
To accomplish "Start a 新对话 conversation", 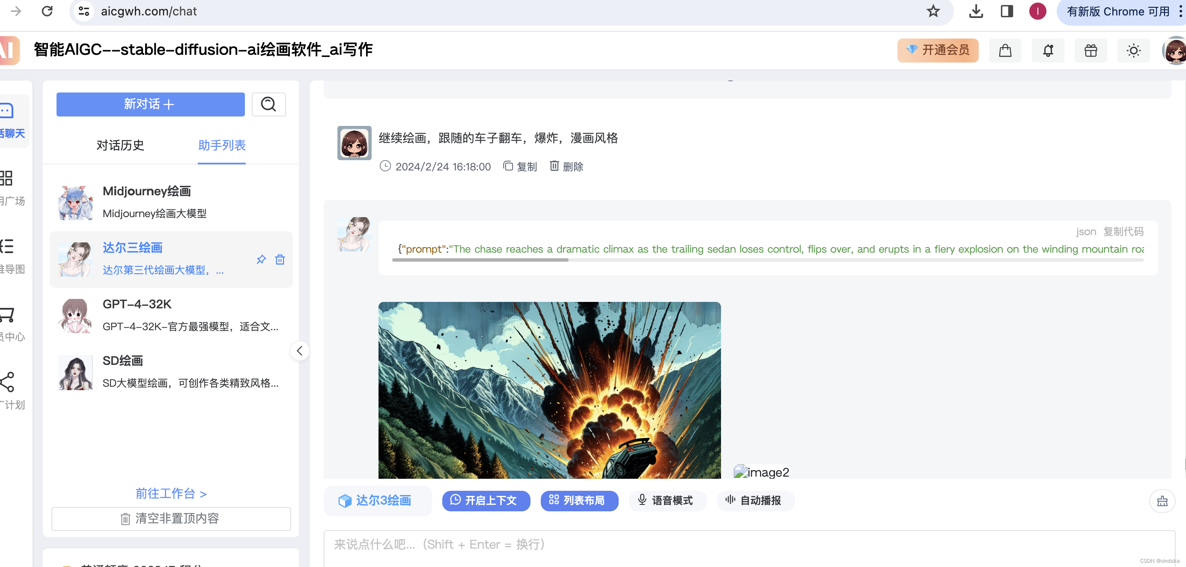I will pyautogui.click(x=150, y=104).
